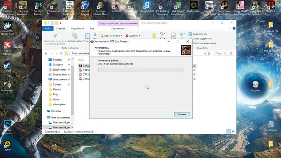281x158 pixels.
Task: Open the Rocket League desktop shortcut
Action: 85,8
